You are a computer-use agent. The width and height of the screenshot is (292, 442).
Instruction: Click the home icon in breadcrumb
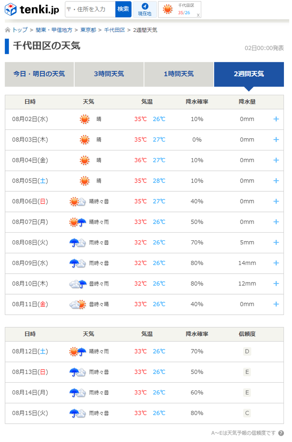pos(8,30)
